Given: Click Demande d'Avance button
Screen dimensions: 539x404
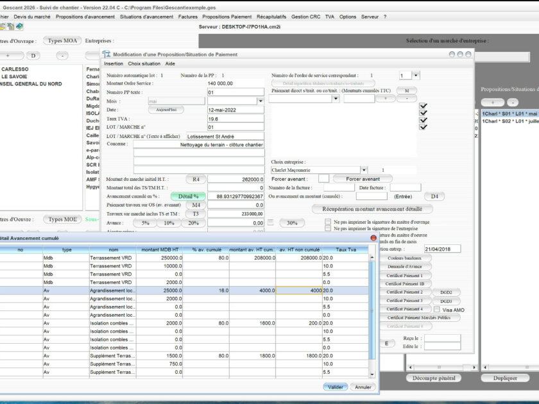Looking at the screenshot, I should pyautogui.click(x=405, y=267).
